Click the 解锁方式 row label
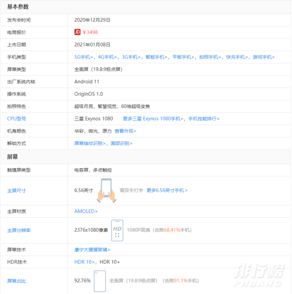 pyautogui.click(x=17, y=143)
